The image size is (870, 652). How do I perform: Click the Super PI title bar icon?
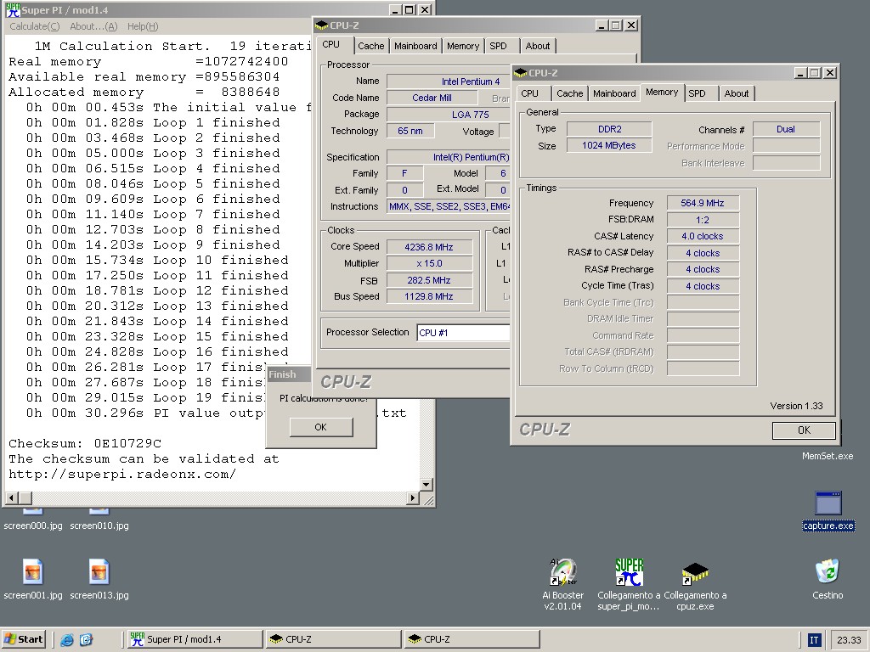tap(12, 9)
